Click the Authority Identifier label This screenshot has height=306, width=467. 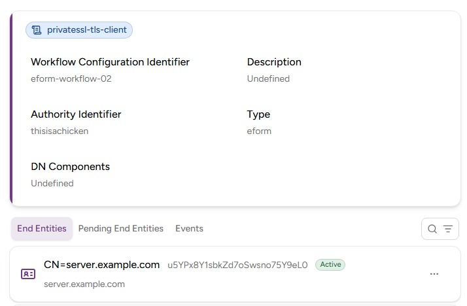pyautogui.click(x=76, y=114)
